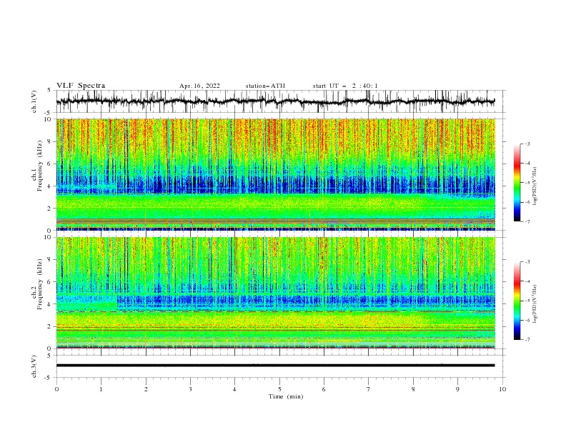The height and width of the screenshot is (437, 566).
Task: Click the upper color bar's log(PSD) label
Action: [535, 186]
